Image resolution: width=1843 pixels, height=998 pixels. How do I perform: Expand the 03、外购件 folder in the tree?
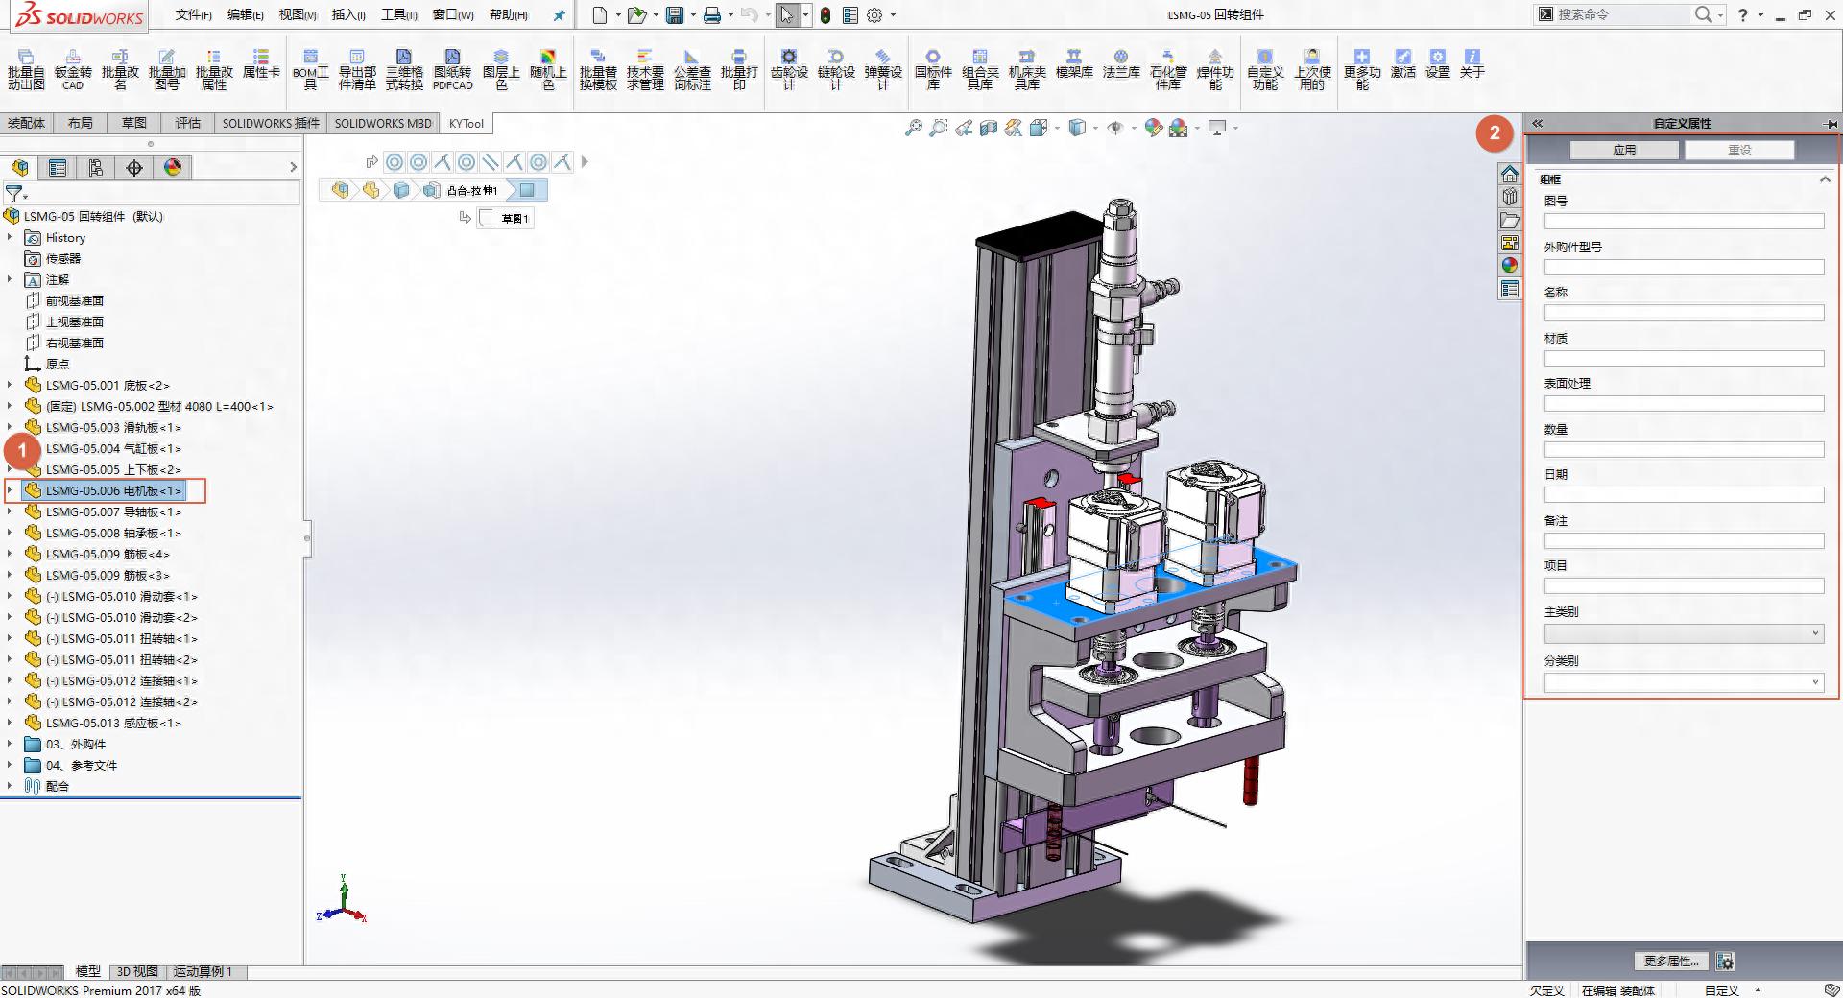tap(10, 744)
